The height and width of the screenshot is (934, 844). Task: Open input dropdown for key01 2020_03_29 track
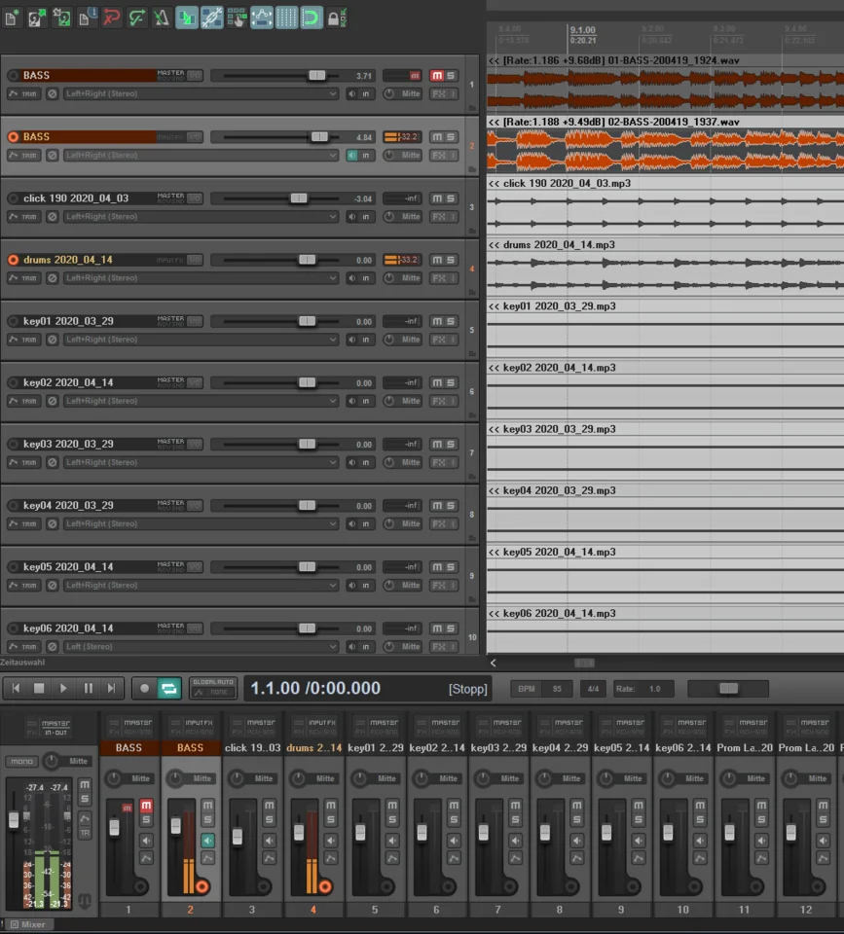(201, 340)
